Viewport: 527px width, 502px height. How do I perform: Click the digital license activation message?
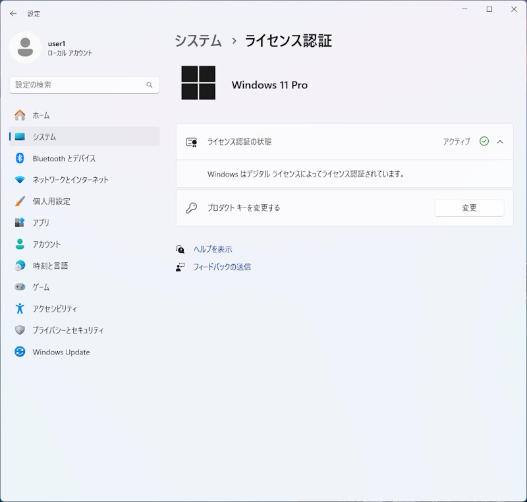(x=306, y=174)
